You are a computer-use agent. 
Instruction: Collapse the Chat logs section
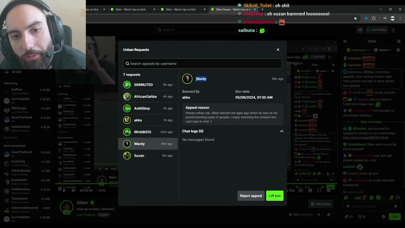282,131
